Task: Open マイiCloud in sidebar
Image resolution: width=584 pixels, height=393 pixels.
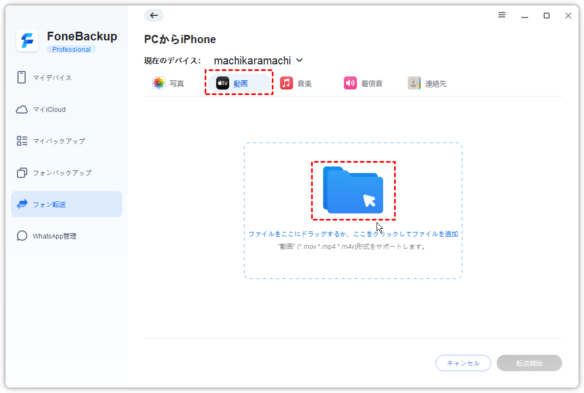Action: [x=66, y=110]
